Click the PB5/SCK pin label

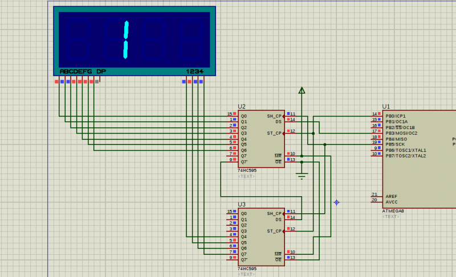click(x=395, y=144)
